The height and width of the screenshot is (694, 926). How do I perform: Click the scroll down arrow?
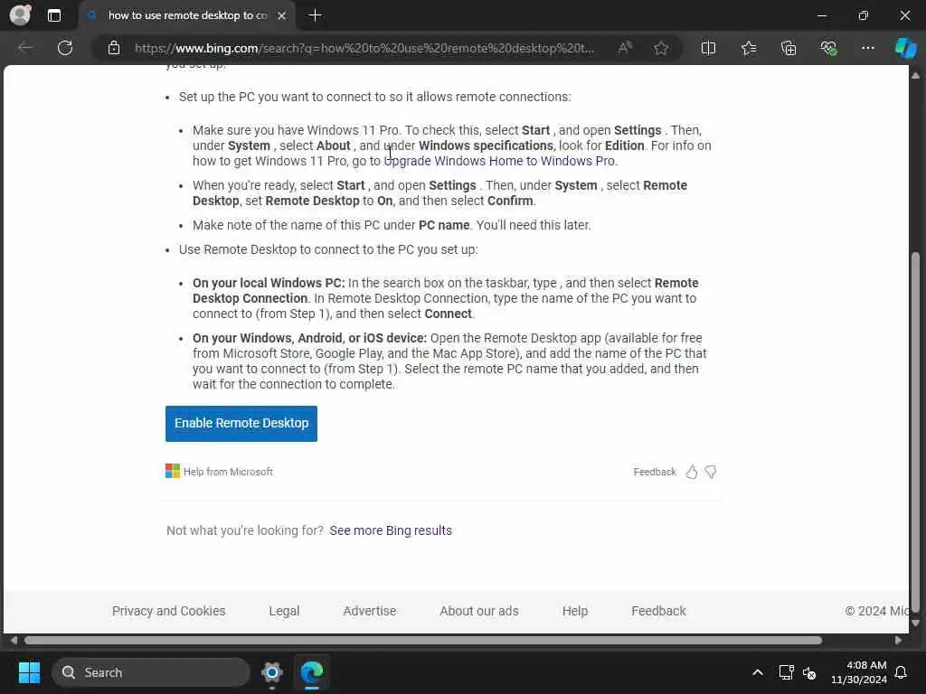coord(915,623)
